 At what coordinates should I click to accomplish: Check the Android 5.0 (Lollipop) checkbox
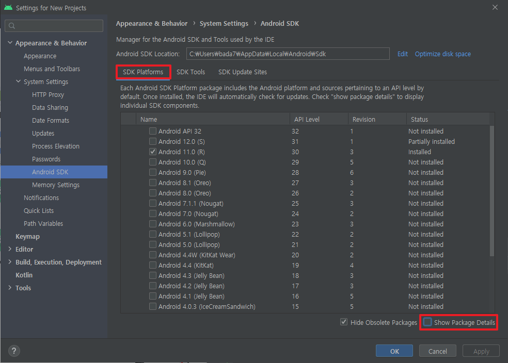pyautogui.click(x=153, y=244)
